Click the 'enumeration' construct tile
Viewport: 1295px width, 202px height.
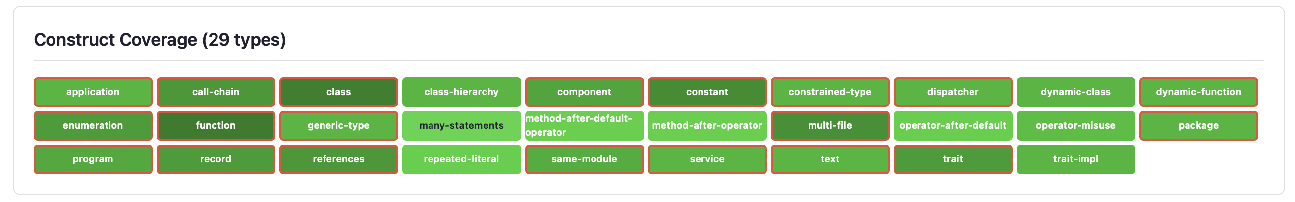coord(93,126)
